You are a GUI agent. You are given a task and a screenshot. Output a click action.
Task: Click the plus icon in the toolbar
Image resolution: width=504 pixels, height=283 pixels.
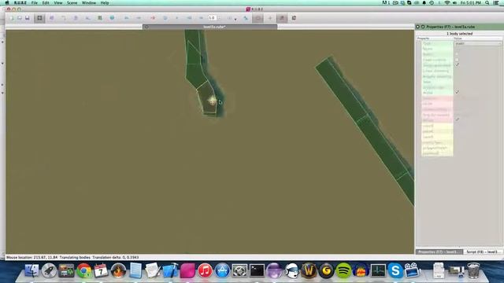click(x=270, y=18)
